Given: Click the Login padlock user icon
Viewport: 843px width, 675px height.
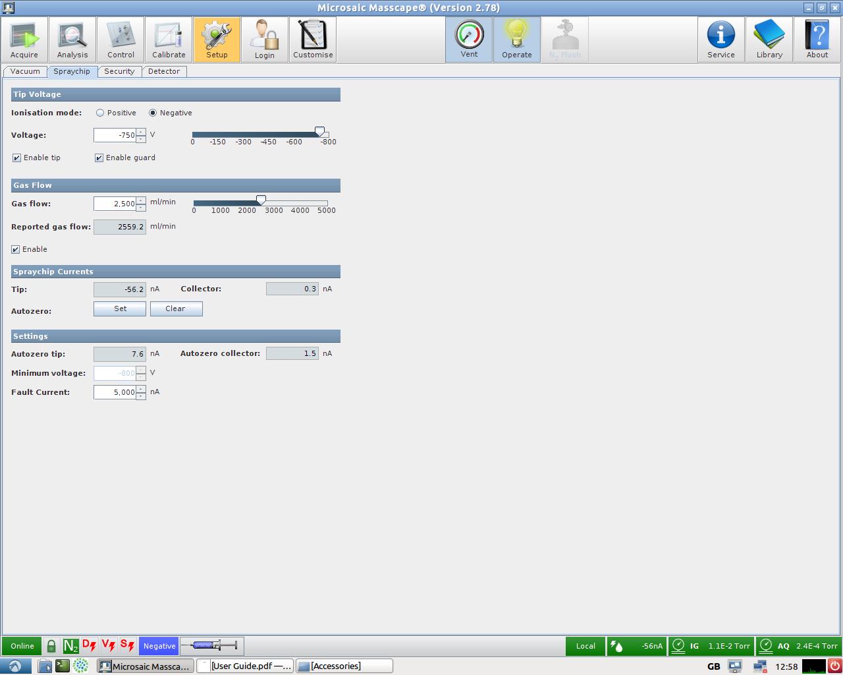Looking at the screenshot, I should [x=265, y=40].
